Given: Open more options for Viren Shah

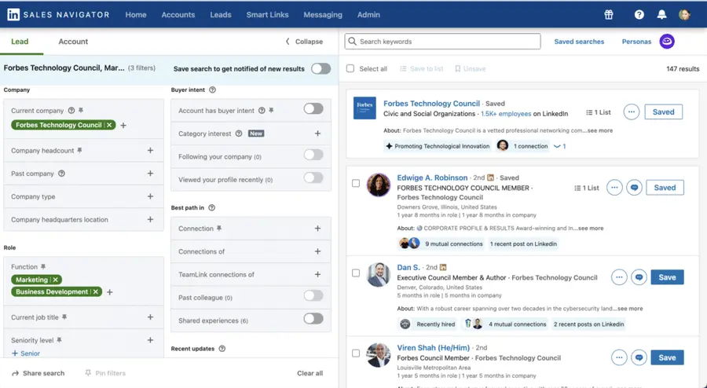Looking at the screenshot, I should tap(619, 357).
